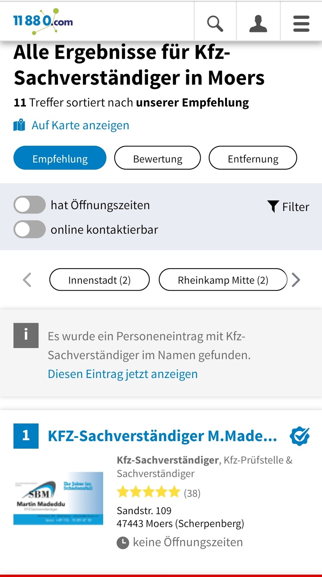Toggle hat Öffnungszeiten switch

30,205
